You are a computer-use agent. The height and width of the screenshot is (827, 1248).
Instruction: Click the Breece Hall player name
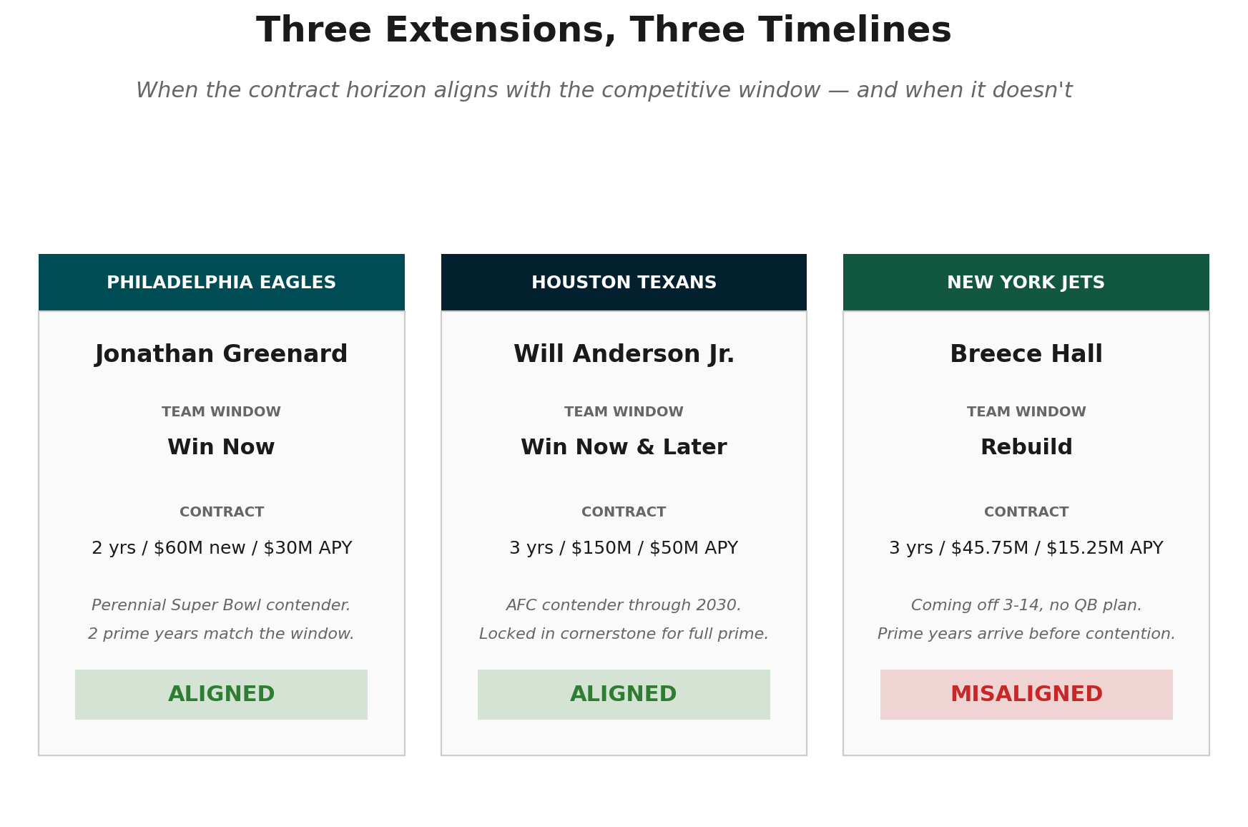1026,355
